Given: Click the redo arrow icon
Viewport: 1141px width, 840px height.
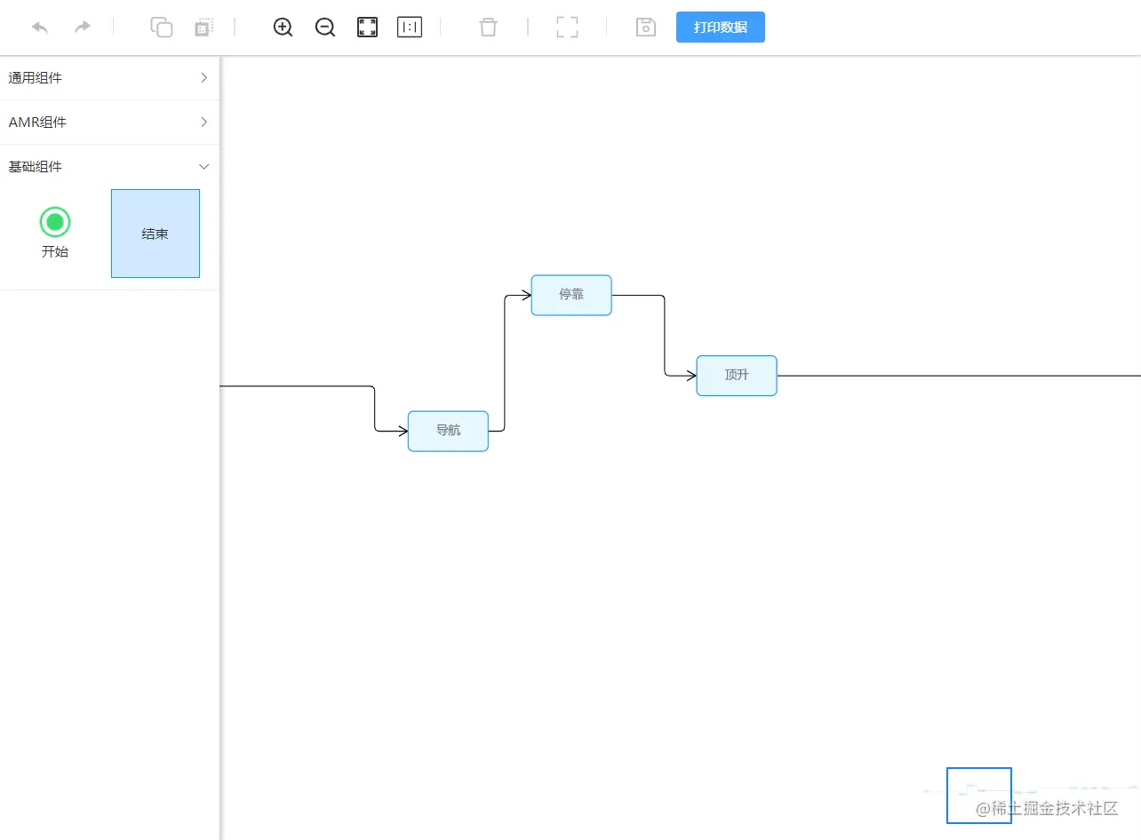Looking at the screenshot, I should [x=83, y=27].
